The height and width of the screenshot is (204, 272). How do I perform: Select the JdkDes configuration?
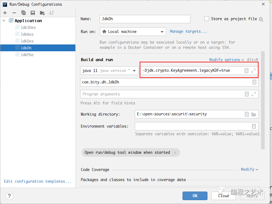tap(27, 41)
